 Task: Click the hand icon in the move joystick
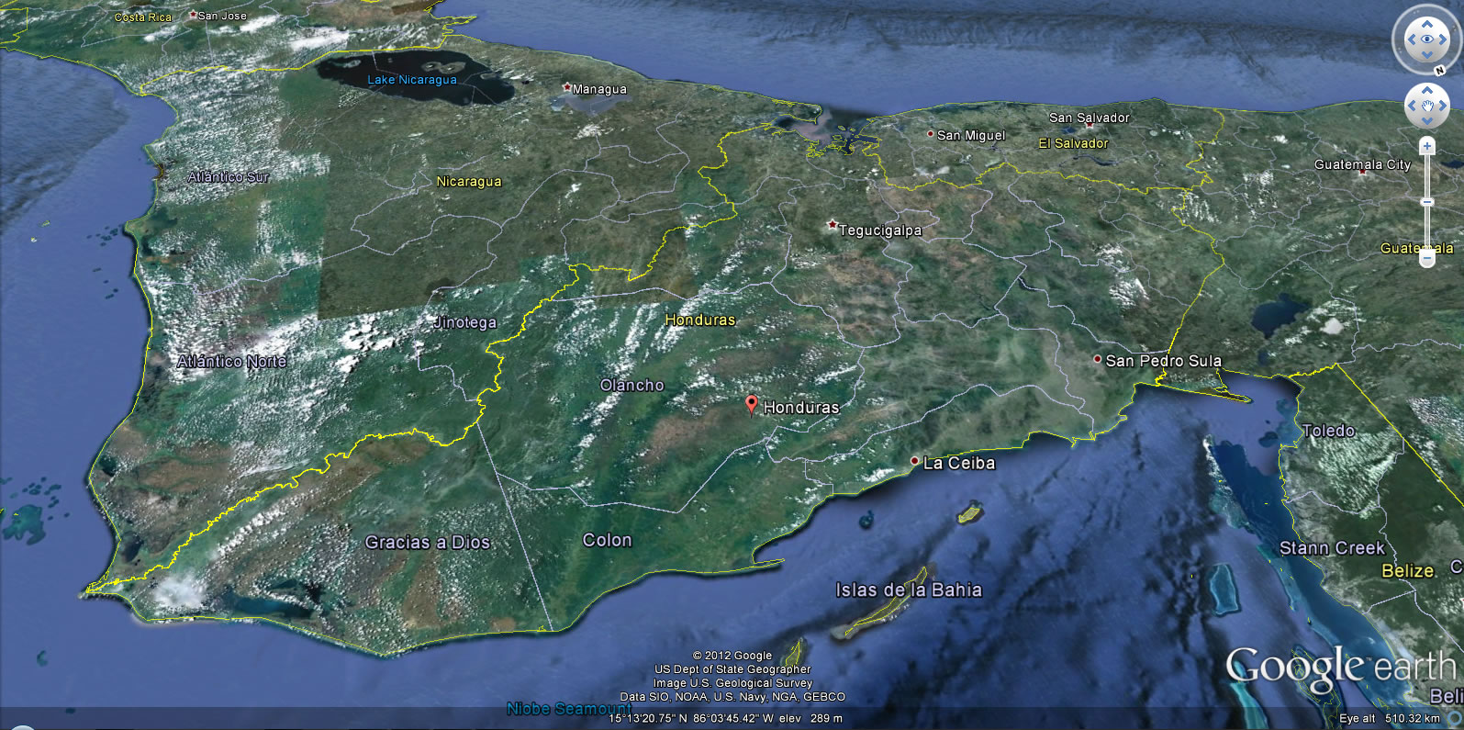click(1427, 107)
